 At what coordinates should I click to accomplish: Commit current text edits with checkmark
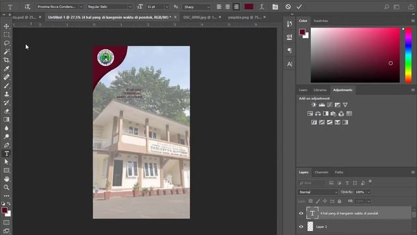pyautogui.click(x=300, y=7)
